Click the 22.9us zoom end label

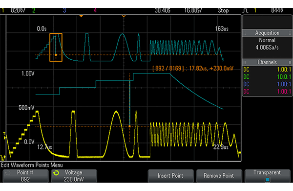[x=221, y=147]
